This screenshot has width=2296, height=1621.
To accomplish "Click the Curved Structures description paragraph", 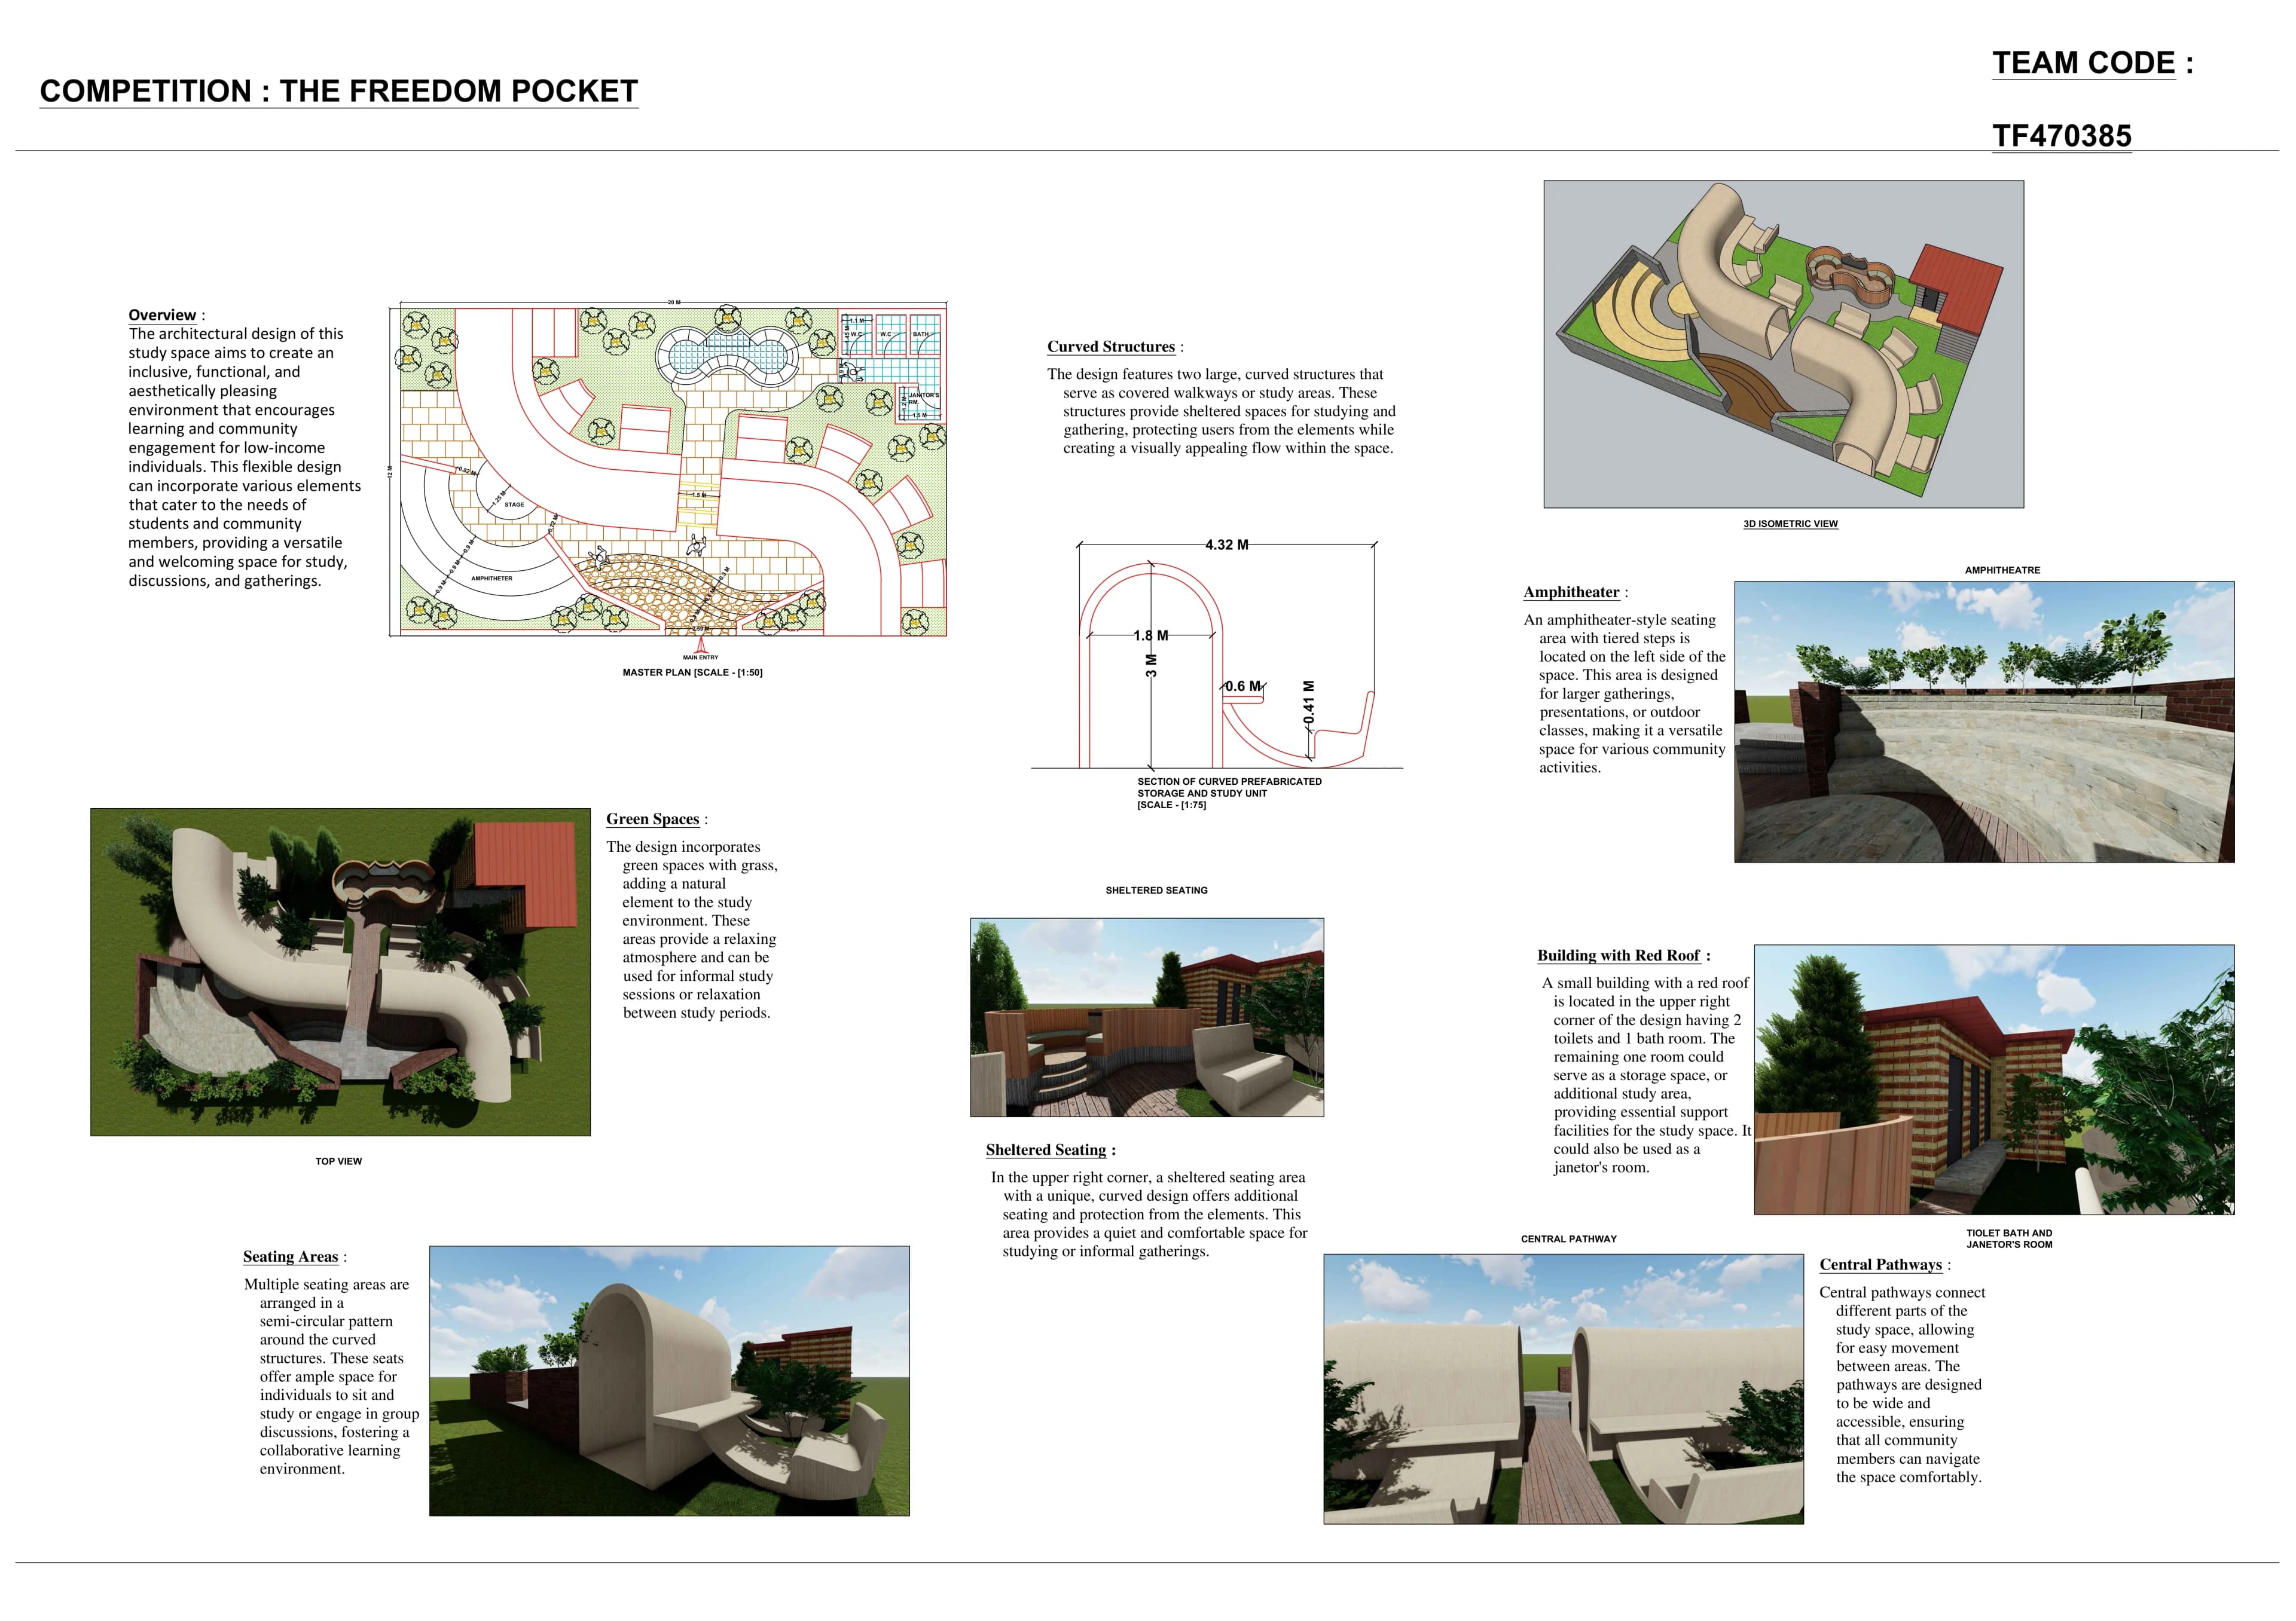I will coord(1221,411).
